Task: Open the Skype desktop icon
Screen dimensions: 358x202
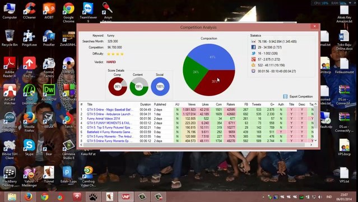Action: pyautogui.click(x=29, y=148)
